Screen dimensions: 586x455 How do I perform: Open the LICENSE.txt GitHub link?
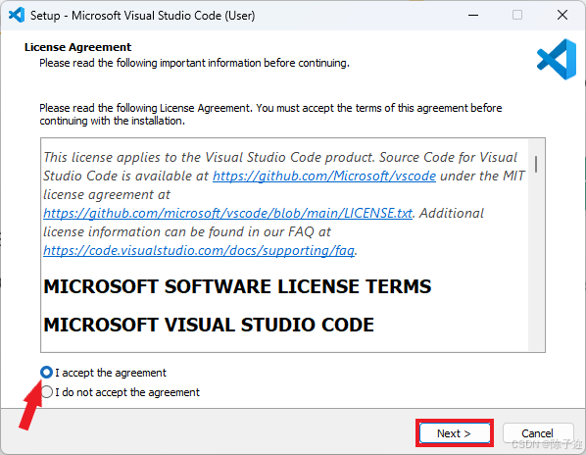(227, 213)
